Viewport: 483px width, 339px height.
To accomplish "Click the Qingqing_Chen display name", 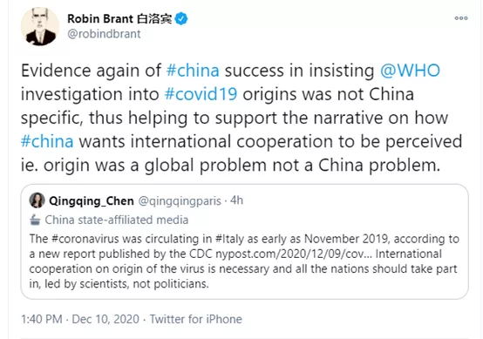I will 92,201.
